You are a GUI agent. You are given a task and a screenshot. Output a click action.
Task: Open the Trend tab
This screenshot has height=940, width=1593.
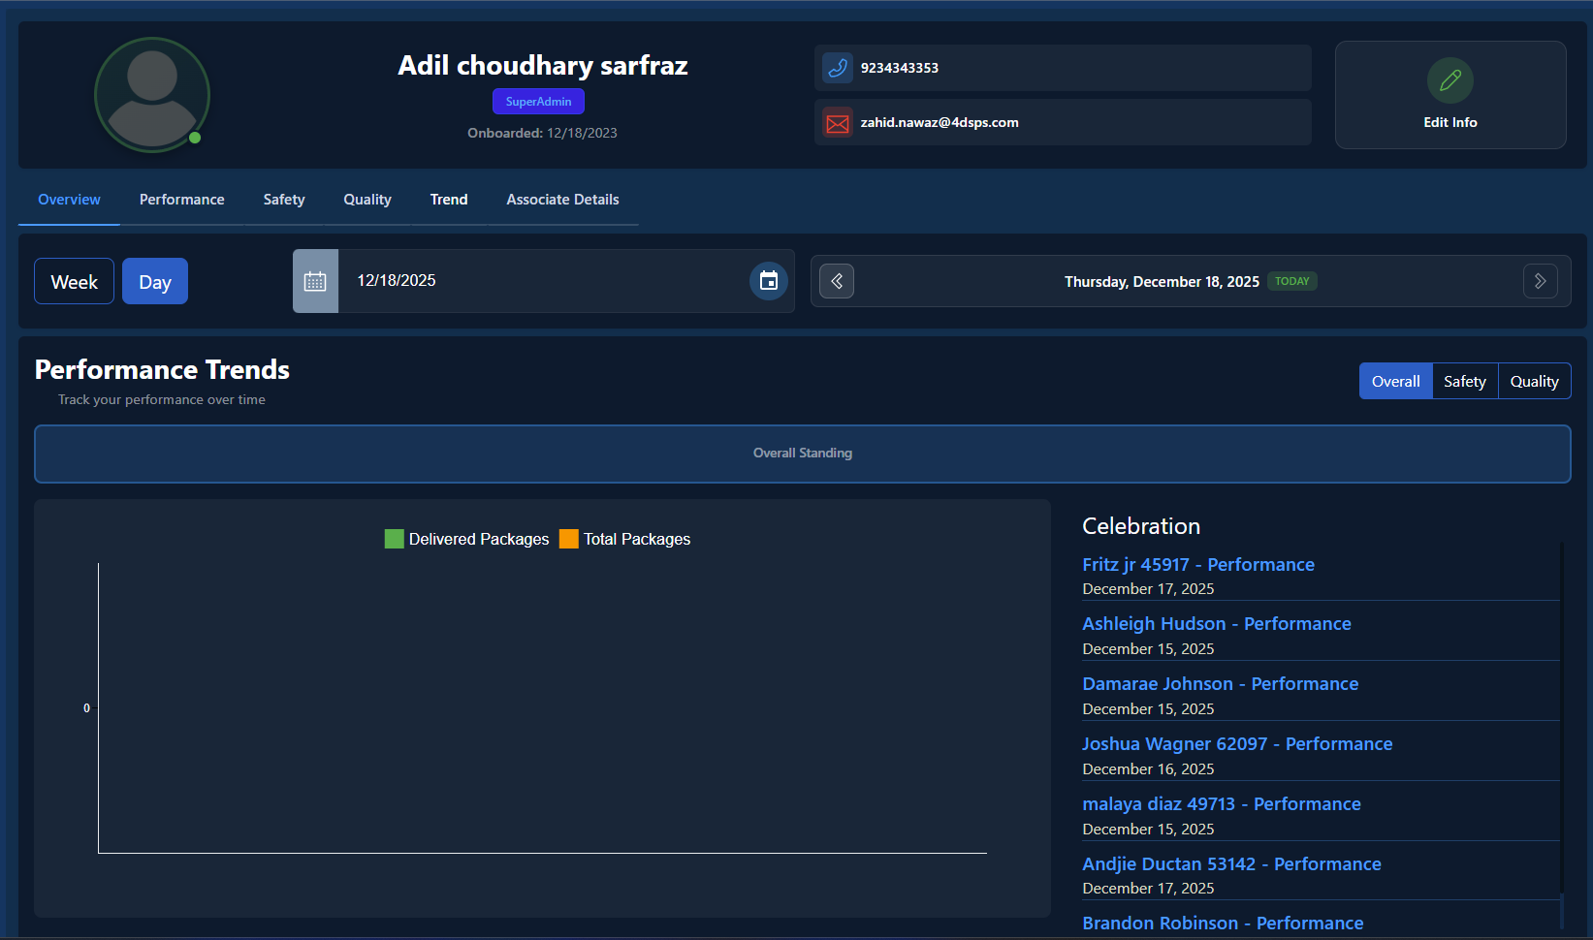(449, 200)
